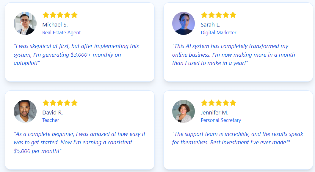Click the third star in Sarah L.'s rating
The height and width of the screenshot is (172, 315).
pyautogui.click(x=219, y=15)
